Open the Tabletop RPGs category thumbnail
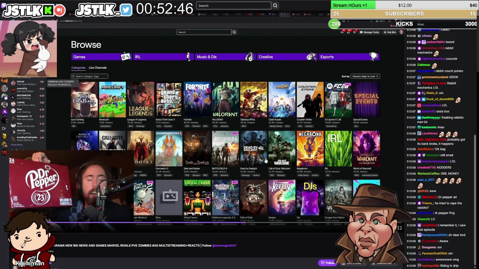The width and height of the screenshot is (479, 269). (x=254, y=100)
